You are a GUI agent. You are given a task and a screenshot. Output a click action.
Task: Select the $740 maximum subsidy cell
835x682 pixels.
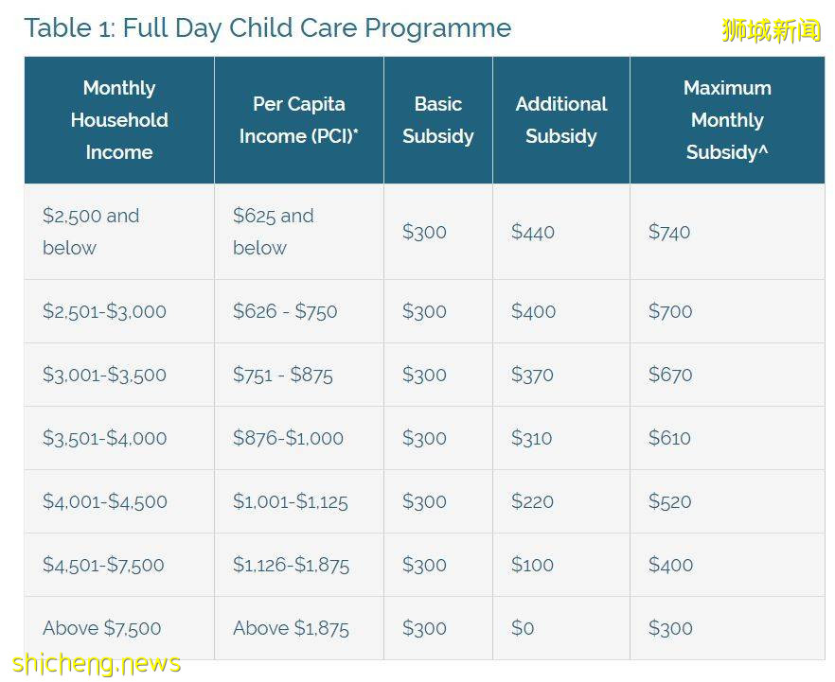pyautogui.click(x=669, y=232)
